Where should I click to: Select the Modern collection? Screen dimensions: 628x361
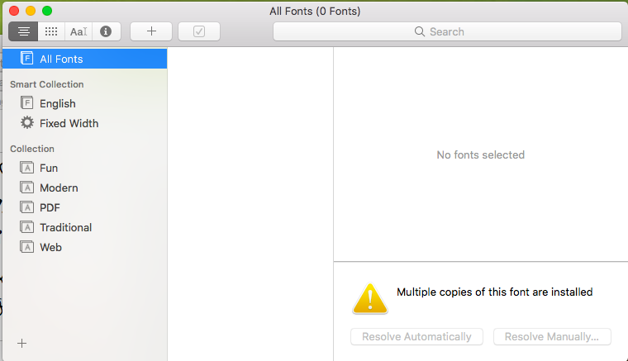[85, 188]
